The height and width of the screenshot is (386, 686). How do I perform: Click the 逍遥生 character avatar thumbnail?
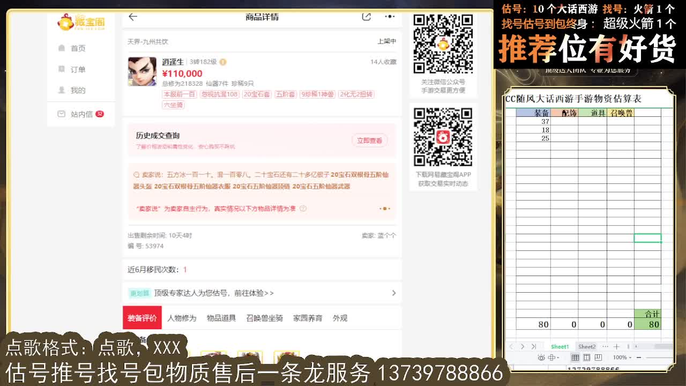coord(141,68)
